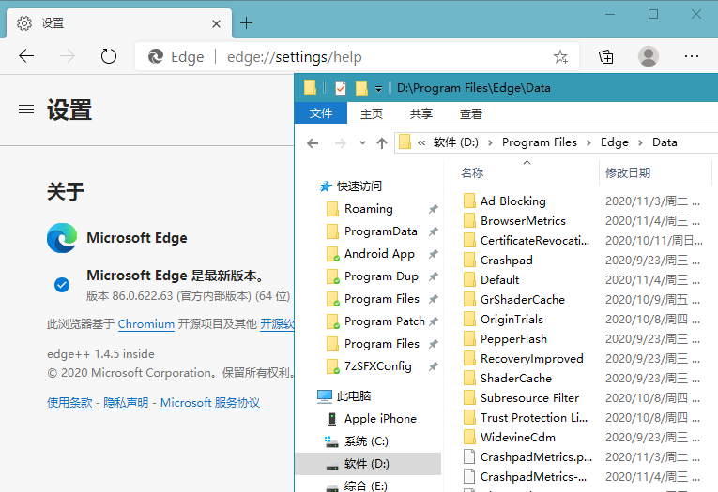718x492 pixels.
Task: Add this page to favorites with the star
Action: [560, 57]
